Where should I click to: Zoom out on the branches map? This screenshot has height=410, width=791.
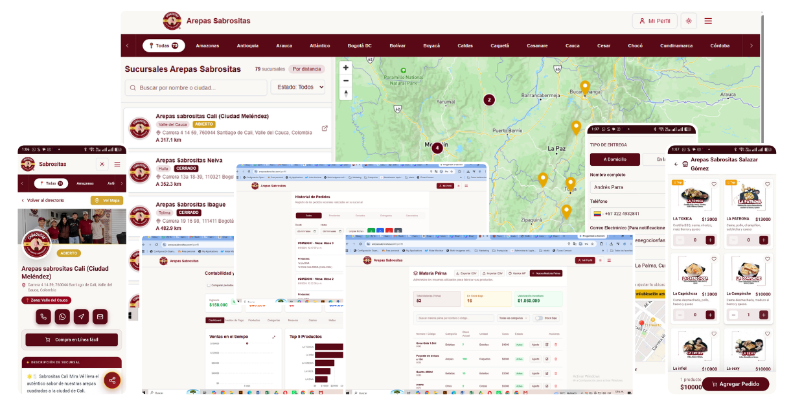tap(346, 81)
